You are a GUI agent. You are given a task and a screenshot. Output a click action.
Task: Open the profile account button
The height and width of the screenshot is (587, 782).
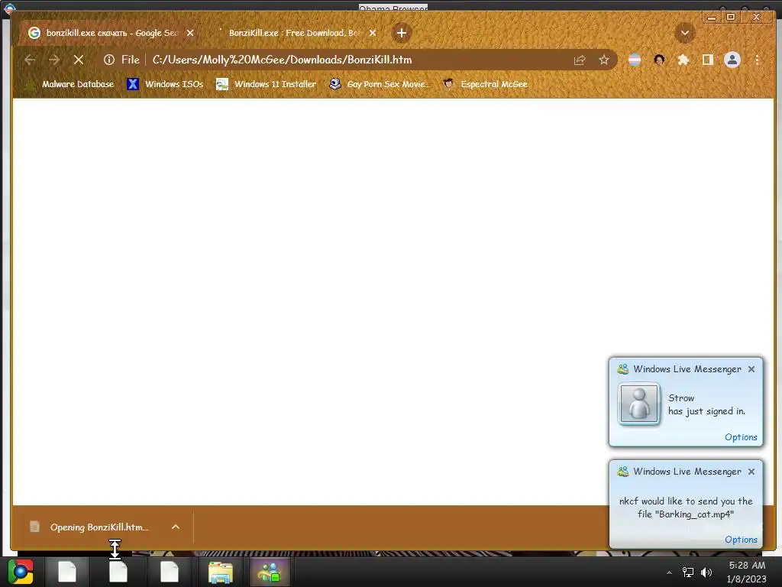point(732,60)
